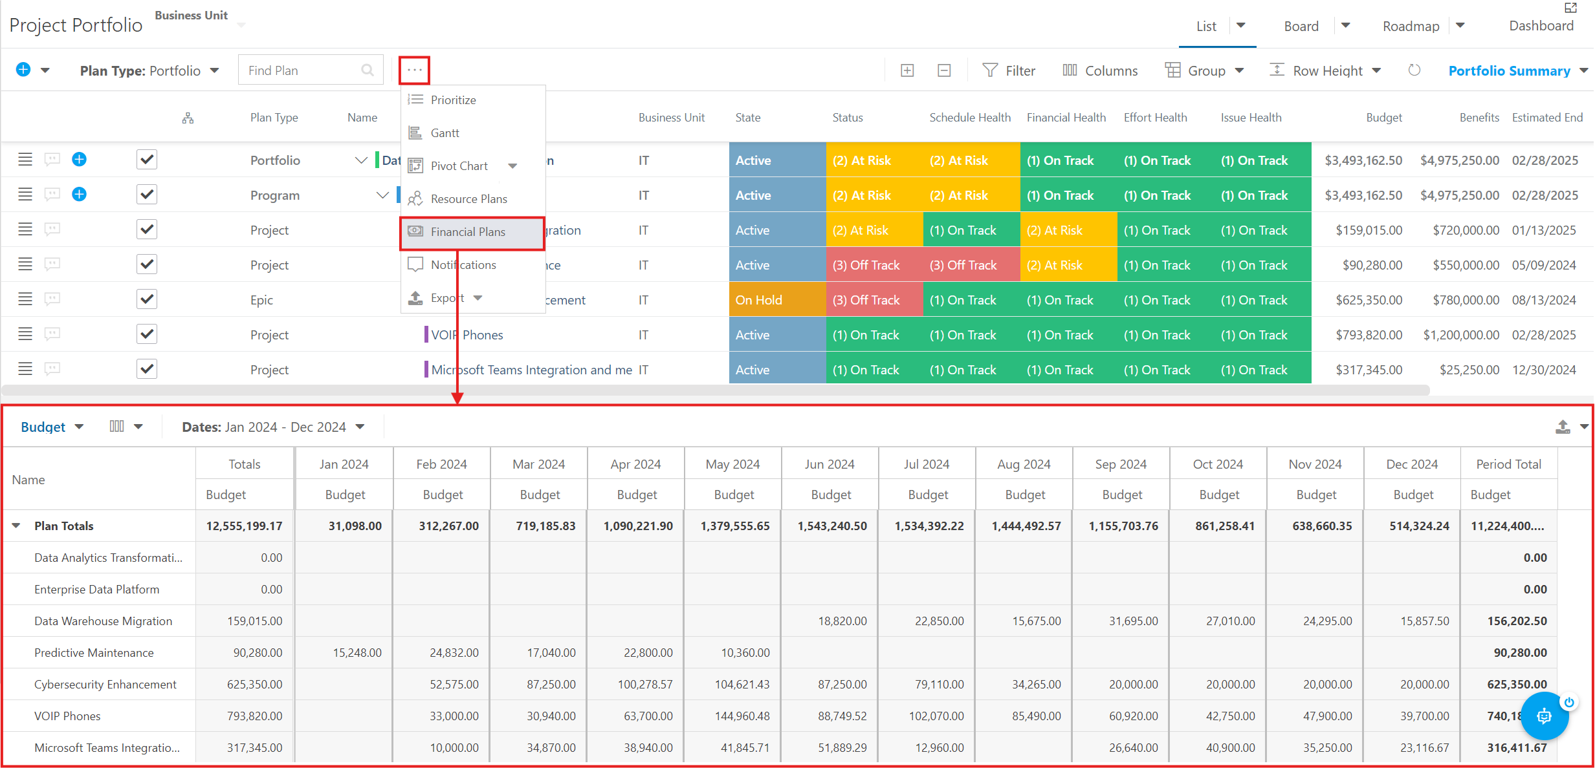Click the On Hold state cell for Epic
Screen dimensions: 1595x768
[x=777, y=299]
